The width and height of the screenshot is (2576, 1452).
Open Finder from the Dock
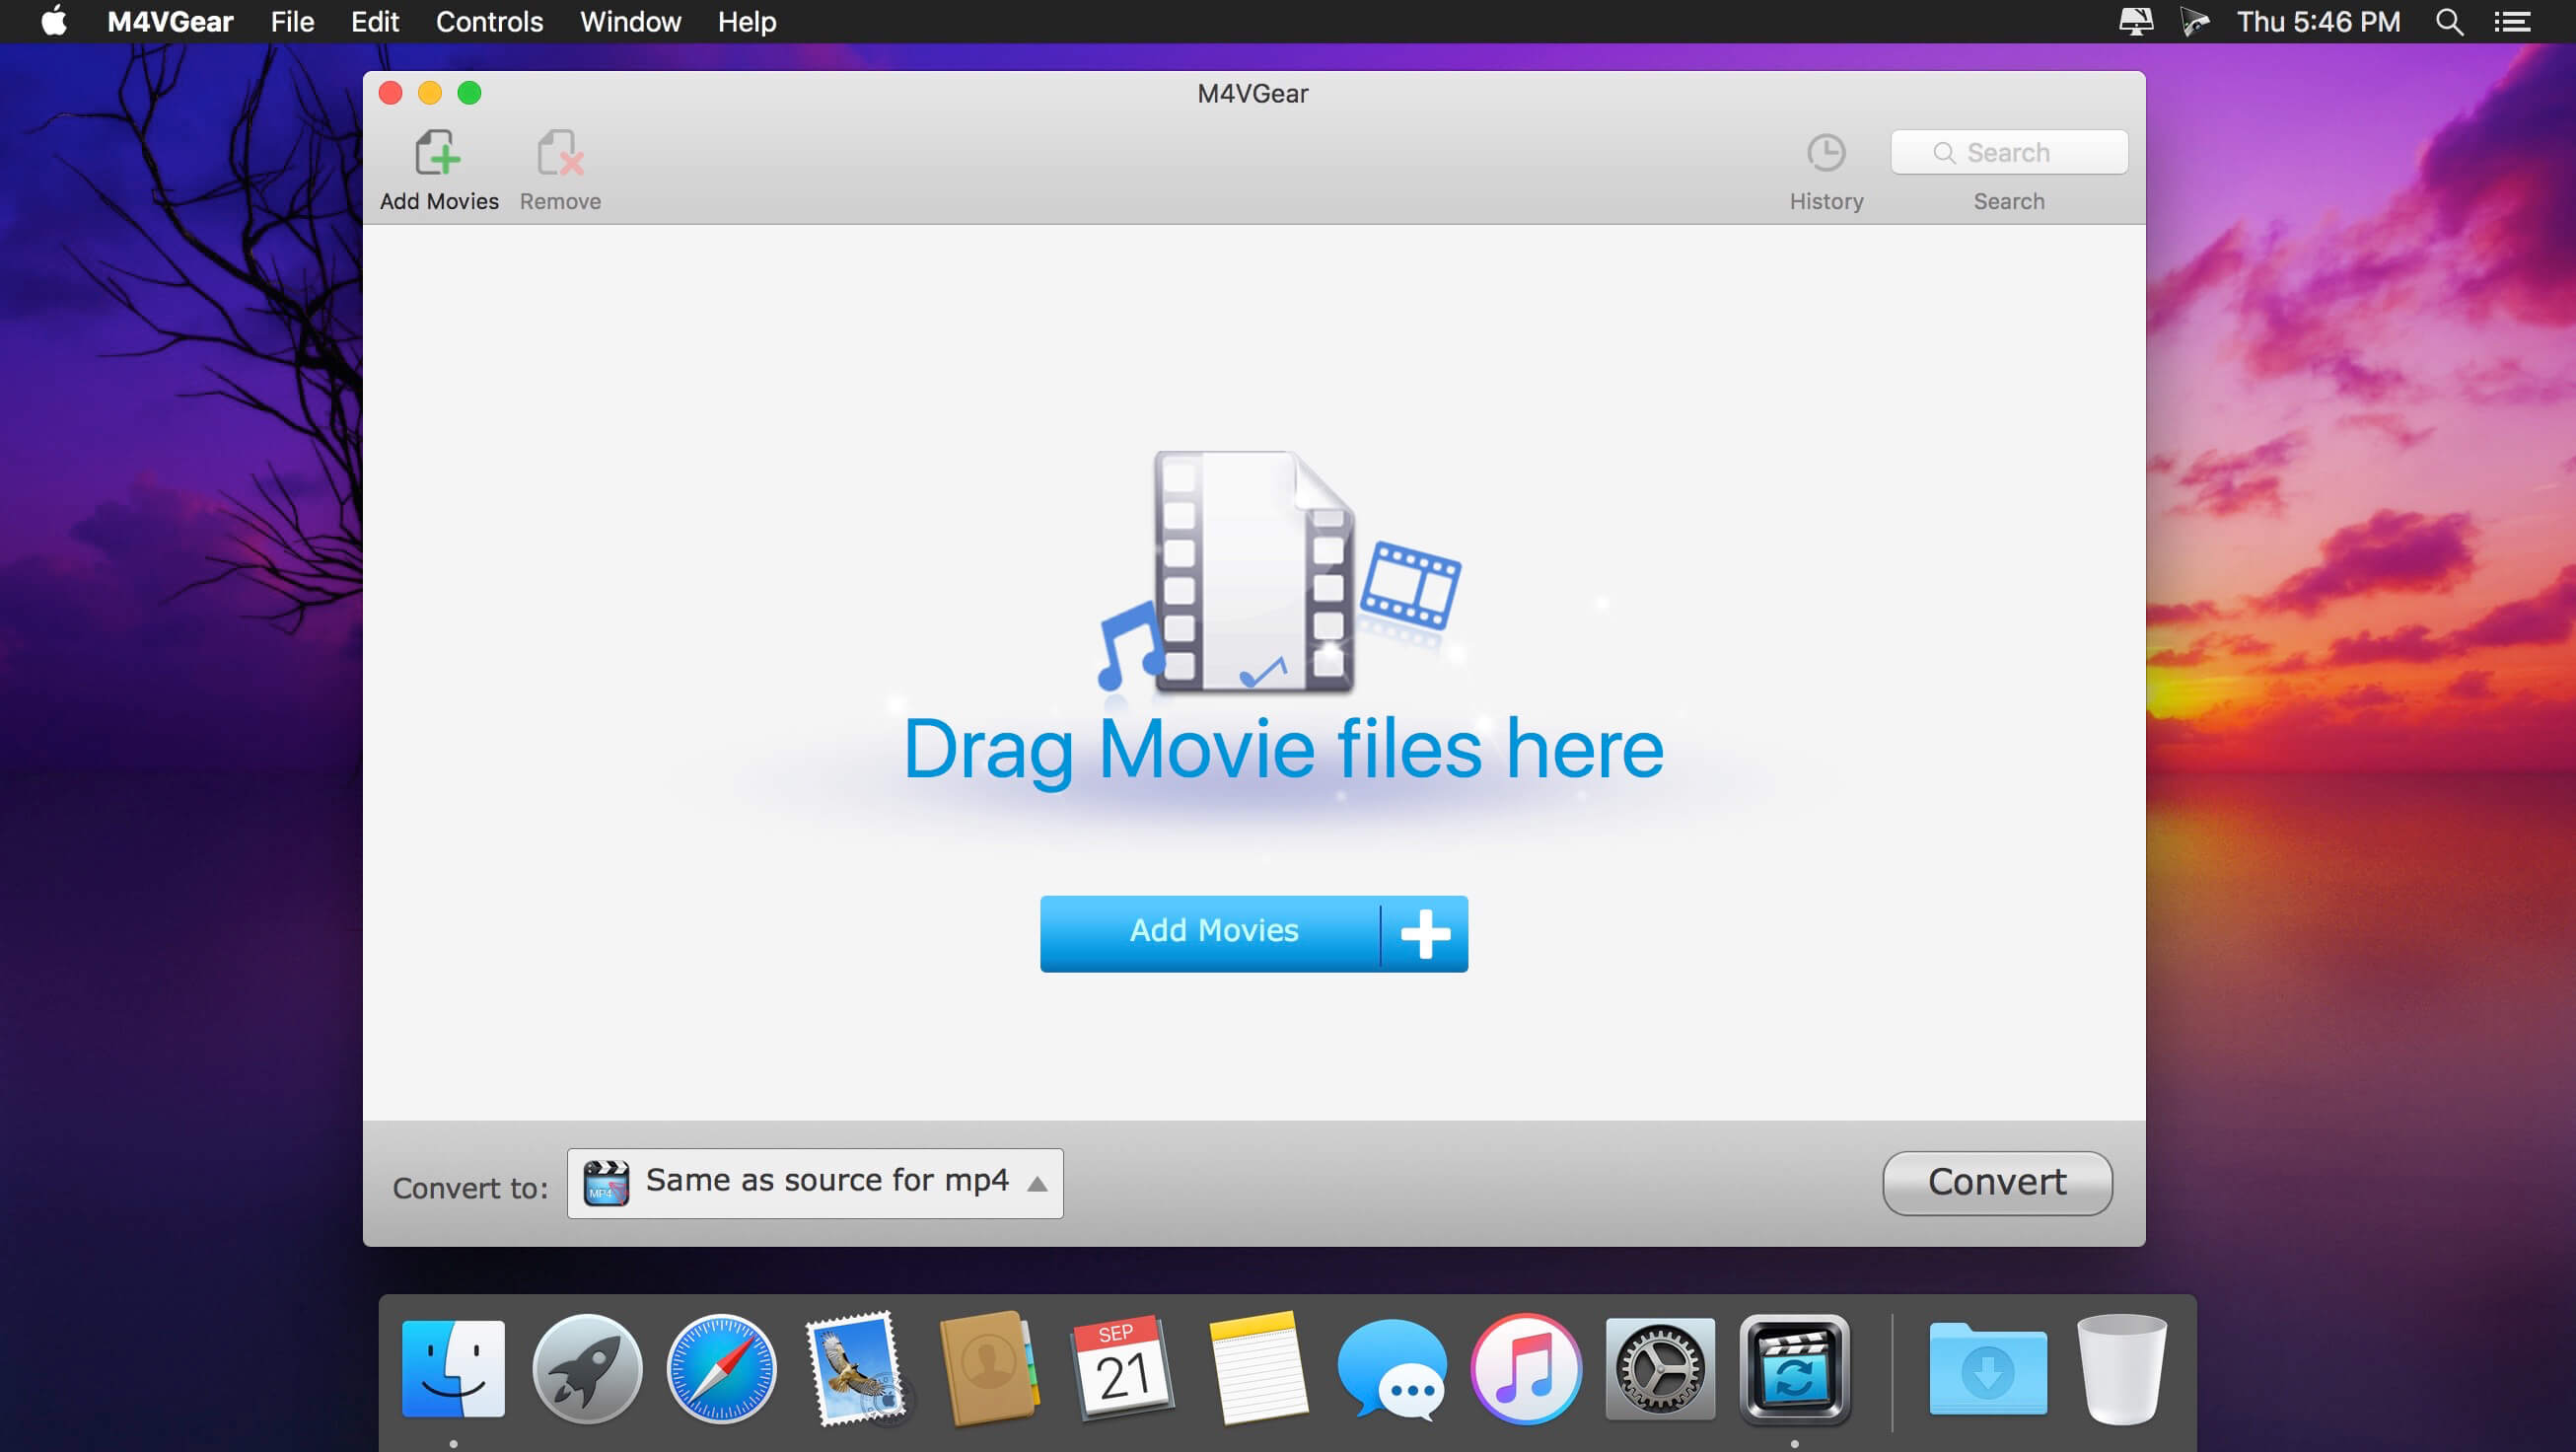pyautogui.click(x=453, y=1368)
